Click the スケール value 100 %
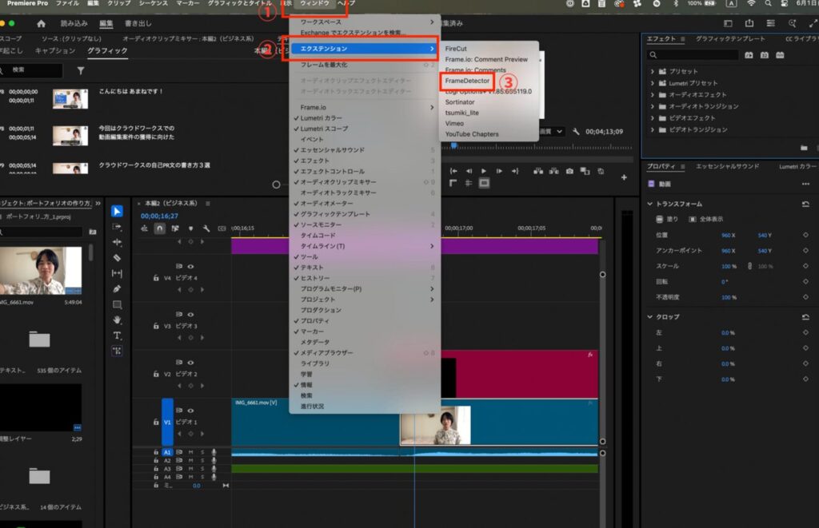This screenshot has height=528, width=819. coord(729,266)
